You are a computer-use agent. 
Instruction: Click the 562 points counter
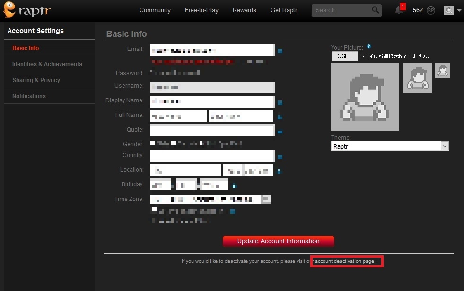click(418, 10)
